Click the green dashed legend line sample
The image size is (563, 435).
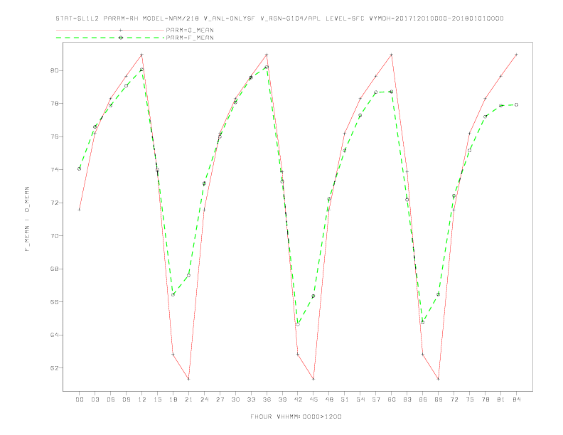click(110, 38)
